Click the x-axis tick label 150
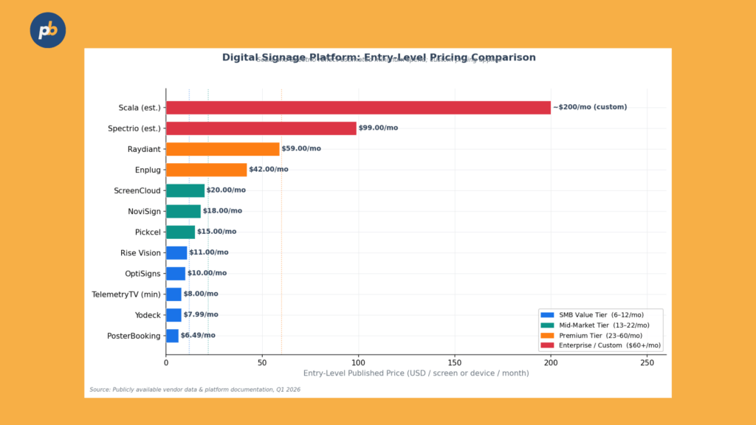The image size is (756, 425). coord(455,363)
